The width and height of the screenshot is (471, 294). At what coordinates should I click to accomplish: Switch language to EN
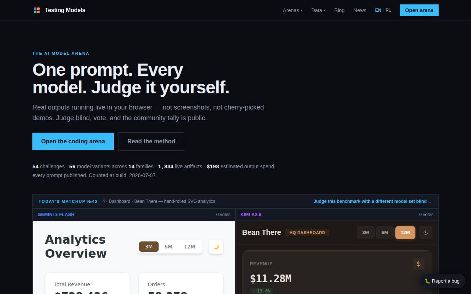pos(378,10)
